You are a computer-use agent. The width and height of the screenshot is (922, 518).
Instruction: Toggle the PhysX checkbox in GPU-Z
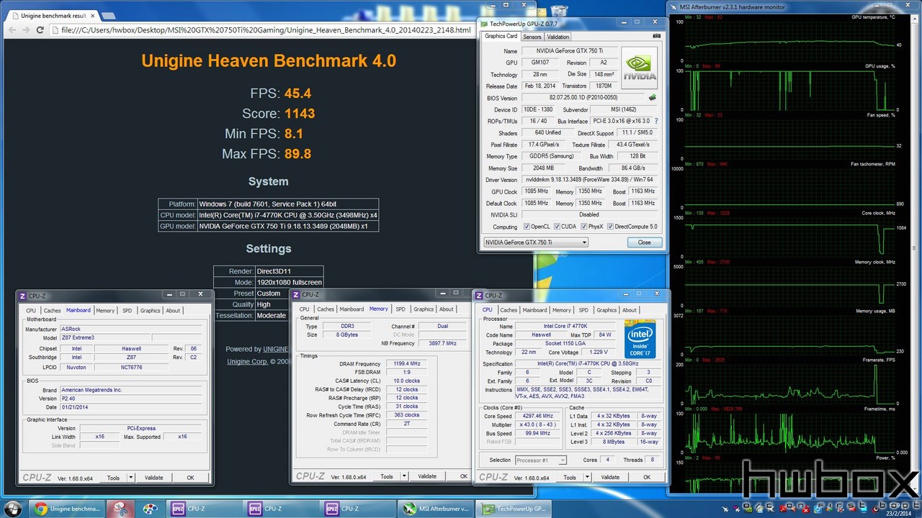point(583,227)
